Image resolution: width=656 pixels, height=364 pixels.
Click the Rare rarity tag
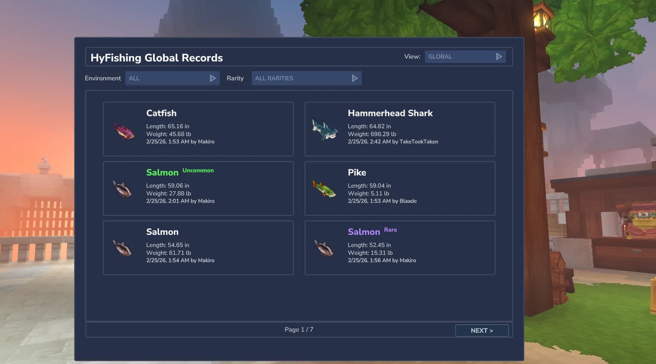click(x=390, y=230)
